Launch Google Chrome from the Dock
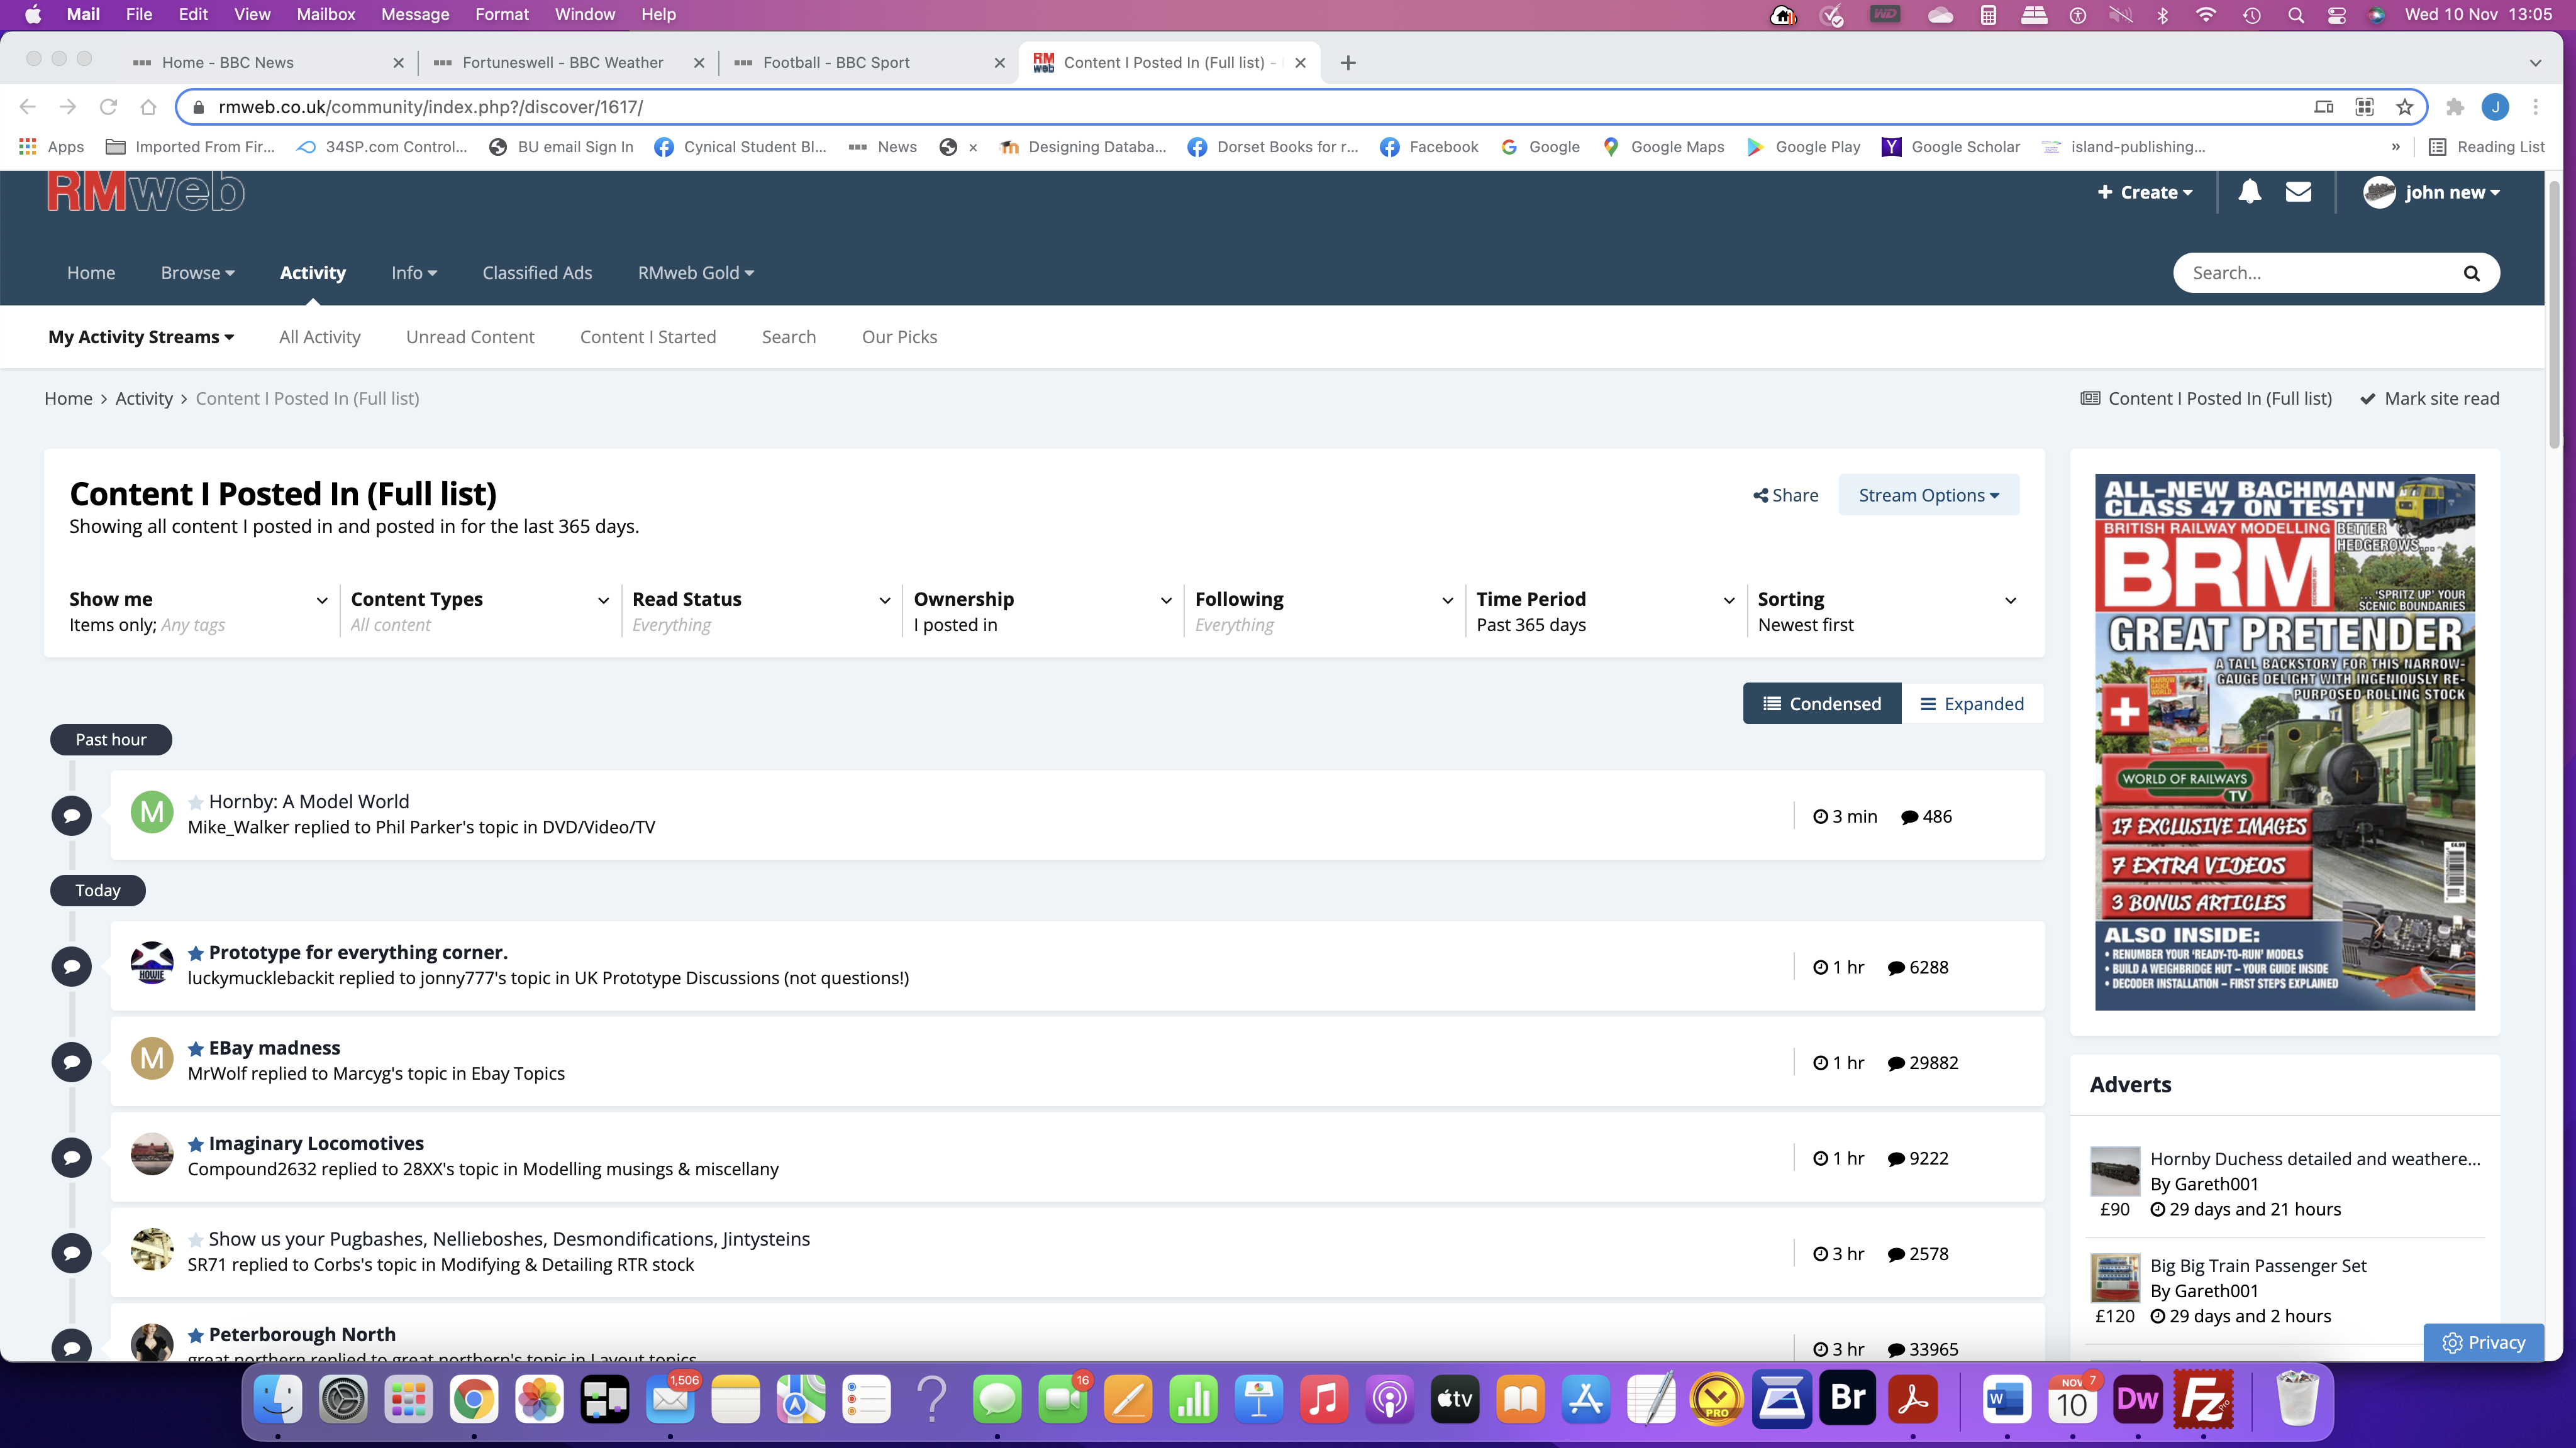2576x1448 pixels. coord(474,1399)
